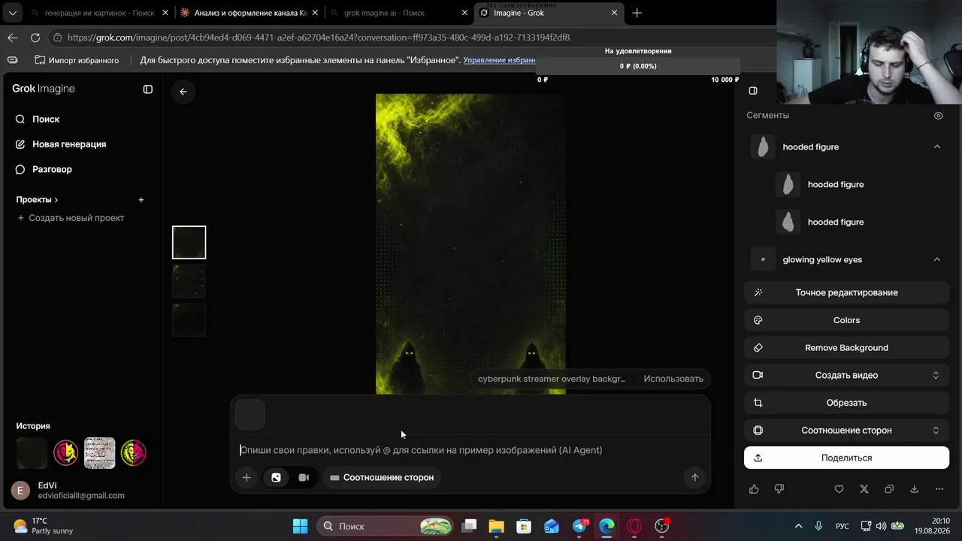
Task: Click Импорт избранного in favorites bar
Action: point(77,60)
